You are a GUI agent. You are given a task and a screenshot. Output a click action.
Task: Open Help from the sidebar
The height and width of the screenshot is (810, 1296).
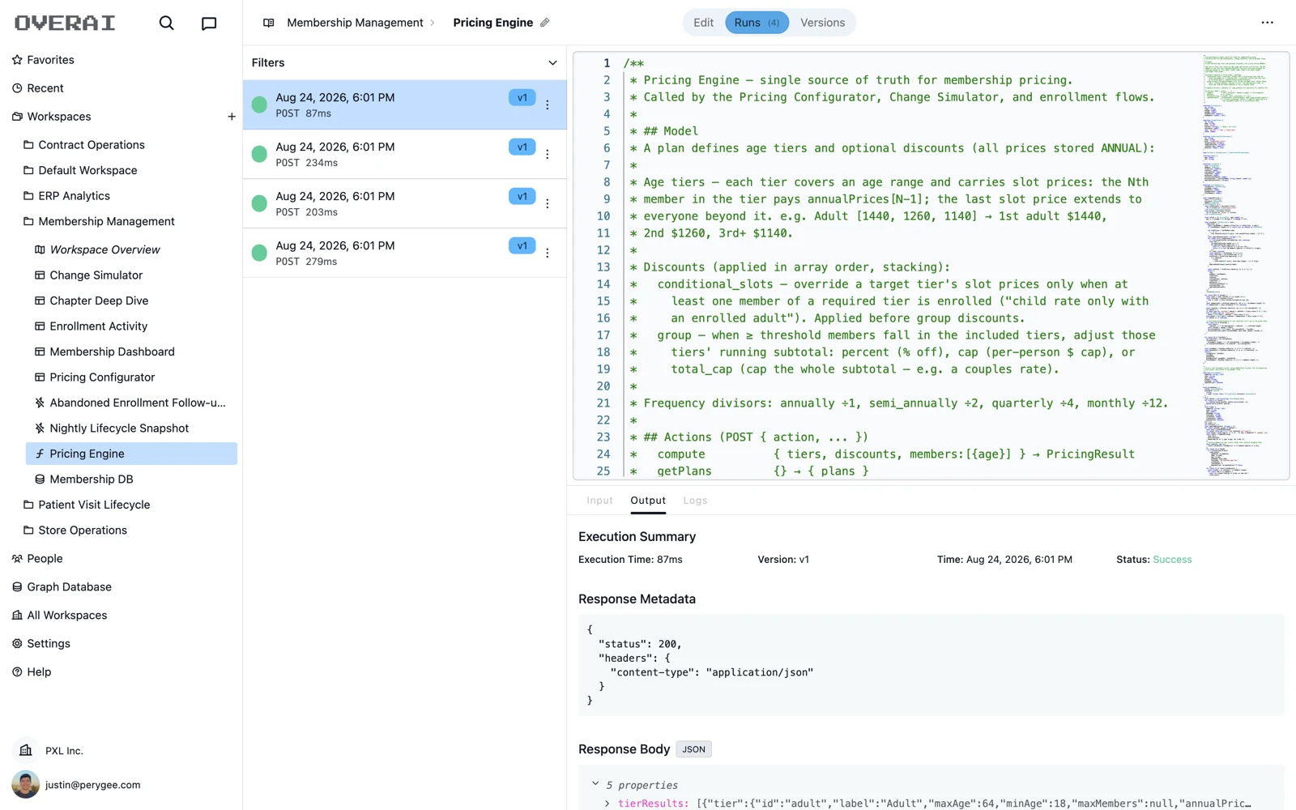[39, 672]
